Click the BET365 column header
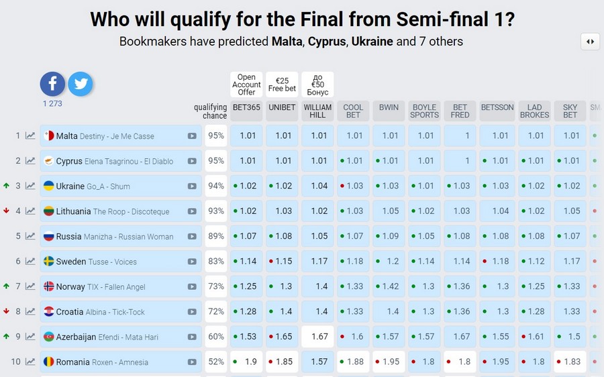 pyautogui.click(x=246, y=111)
